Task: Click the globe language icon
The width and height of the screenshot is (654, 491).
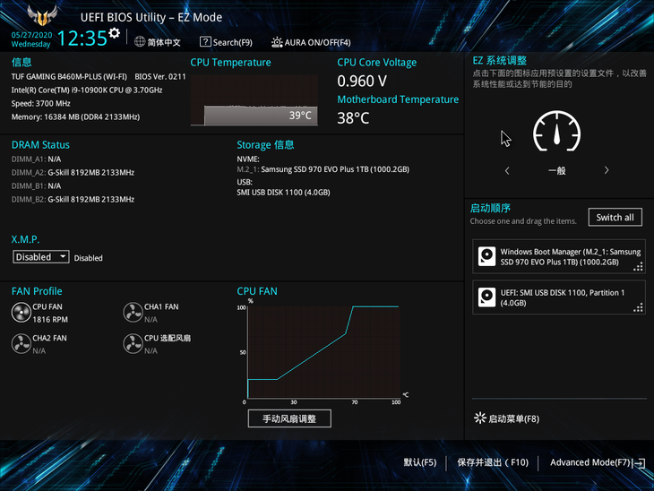Action: click(140, 41)
